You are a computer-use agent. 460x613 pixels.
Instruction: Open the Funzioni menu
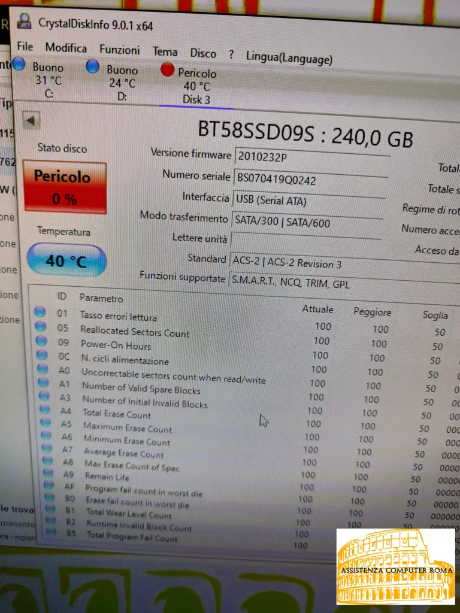(119, 50)
